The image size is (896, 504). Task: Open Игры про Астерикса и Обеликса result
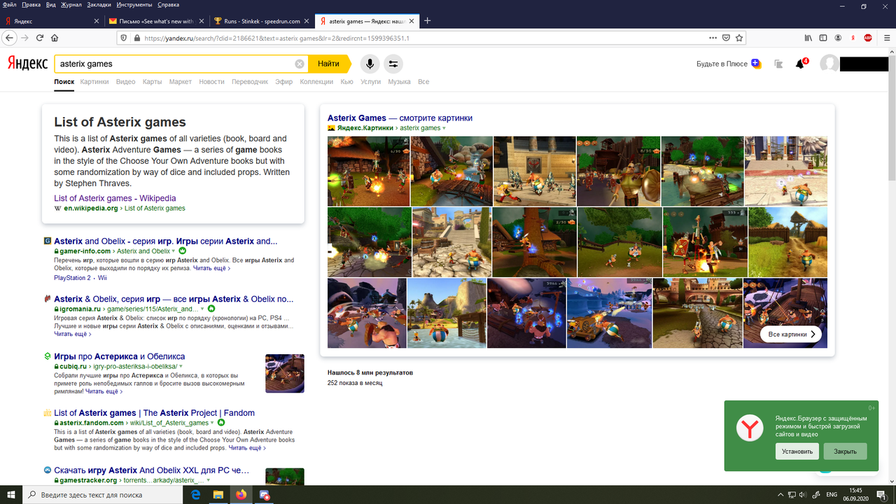pos(119,356)
